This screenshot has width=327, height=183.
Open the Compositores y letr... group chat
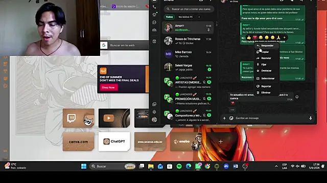pyautogui.click(x=188, y=115)
